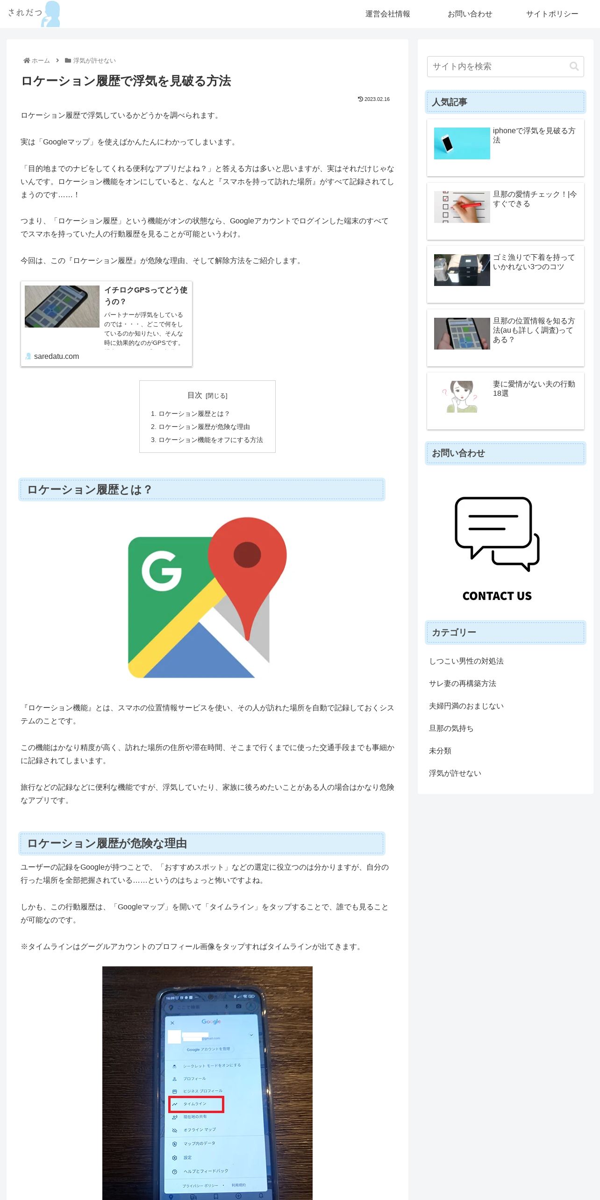Click the お問い合わせ sidebar heading
Image resolution: width=600 pixels, height=1200 pixels.
tap(506, 453)
